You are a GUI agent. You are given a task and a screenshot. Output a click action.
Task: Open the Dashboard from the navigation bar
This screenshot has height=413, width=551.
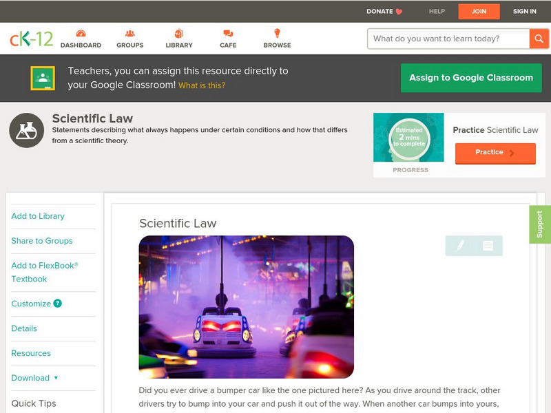tap(83, 38)
